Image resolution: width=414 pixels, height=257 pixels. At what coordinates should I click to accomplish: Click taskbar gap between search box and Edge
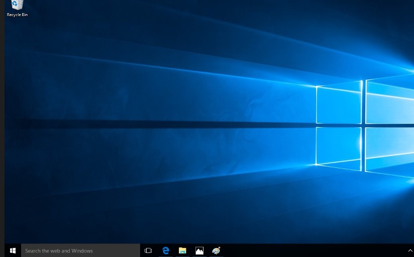coord(156,250)
